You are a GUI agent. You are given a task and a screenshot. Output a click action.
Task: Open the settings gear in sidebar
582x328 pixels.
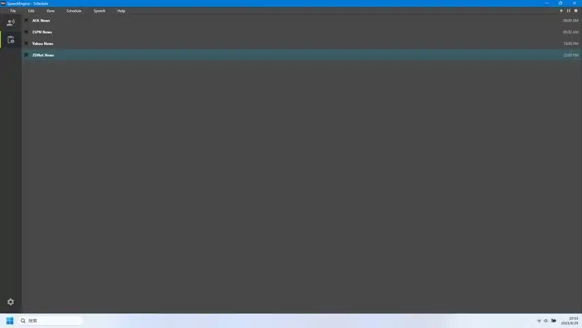[x=10, y=301]
